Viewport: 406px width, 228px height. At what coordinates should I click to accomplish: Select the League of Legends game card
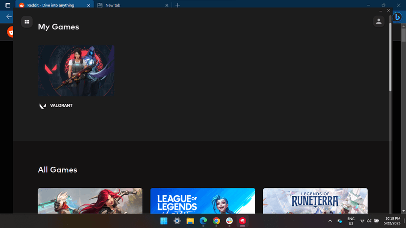203,201
